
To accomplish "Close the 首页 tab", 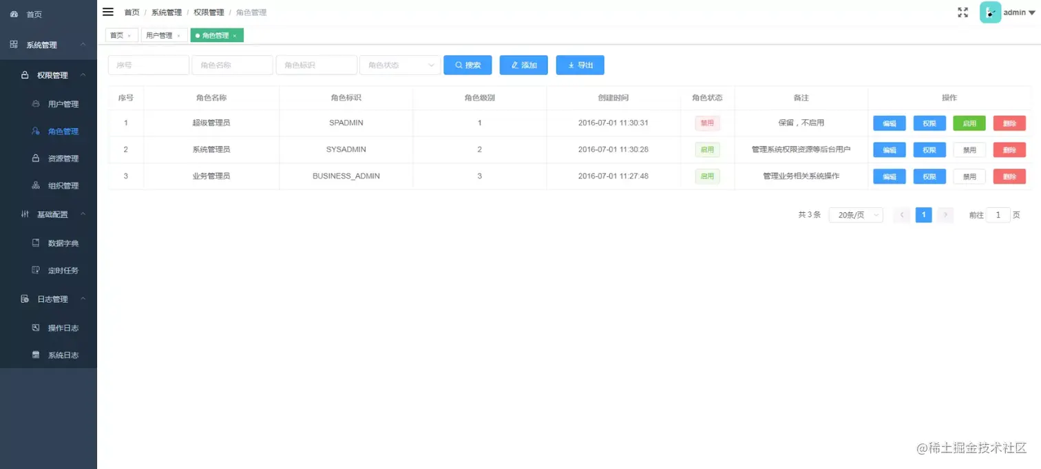I will [x=129, y=36].
